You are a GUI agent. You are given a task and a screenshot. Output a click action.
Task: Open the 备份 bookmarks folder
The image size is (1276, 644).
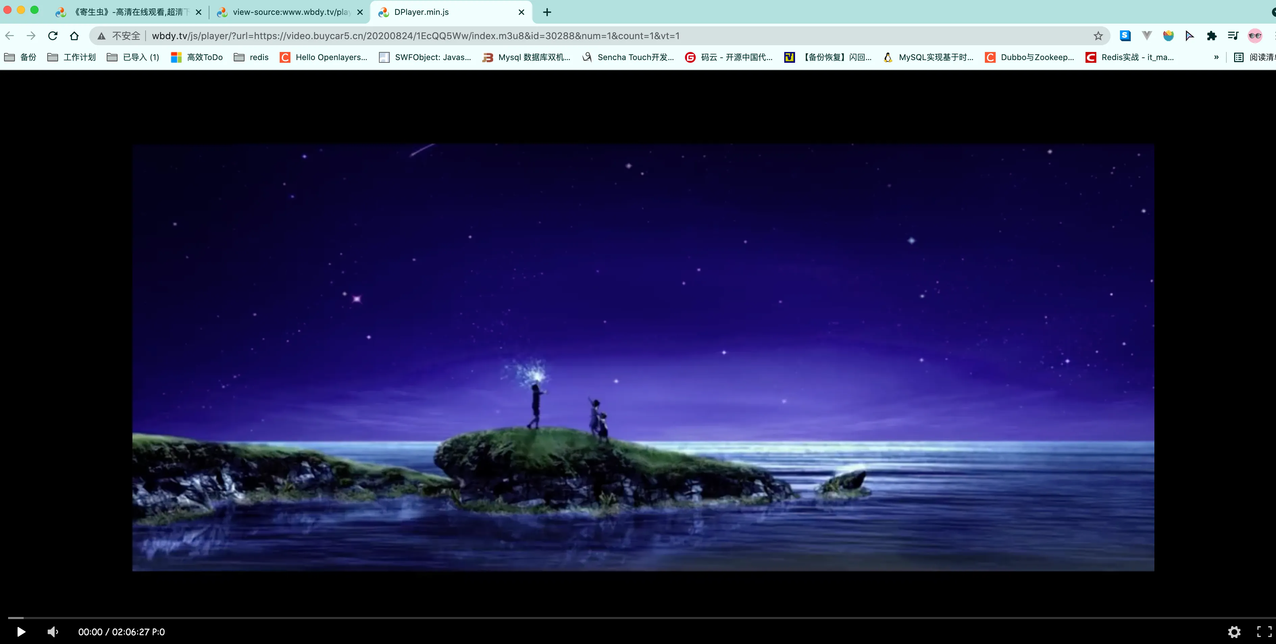(x=20, y=57)
